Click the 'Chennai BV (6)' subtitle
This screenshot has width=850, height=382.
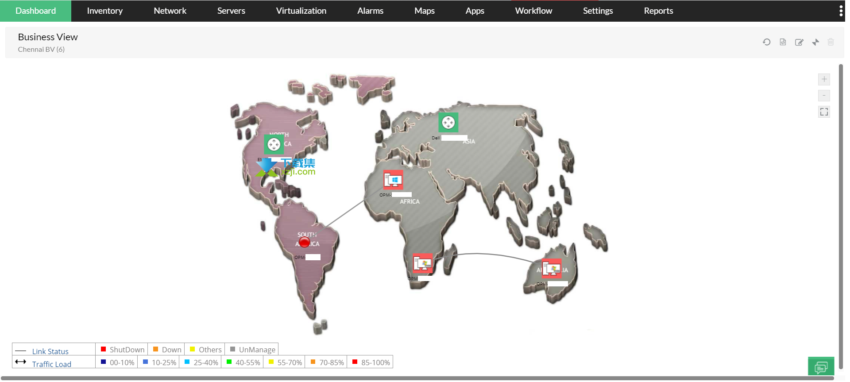(x=41, y=49)
